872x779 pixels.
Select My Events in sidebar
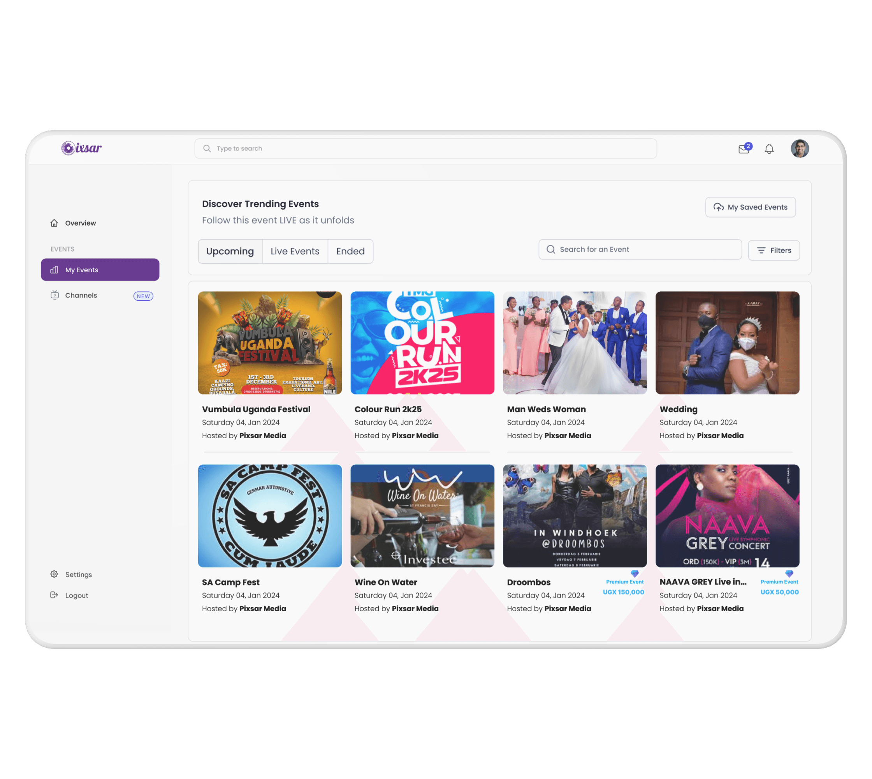coord(100,270)
